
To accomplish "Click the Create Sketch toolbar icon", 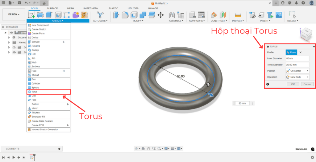I will 31,15.
